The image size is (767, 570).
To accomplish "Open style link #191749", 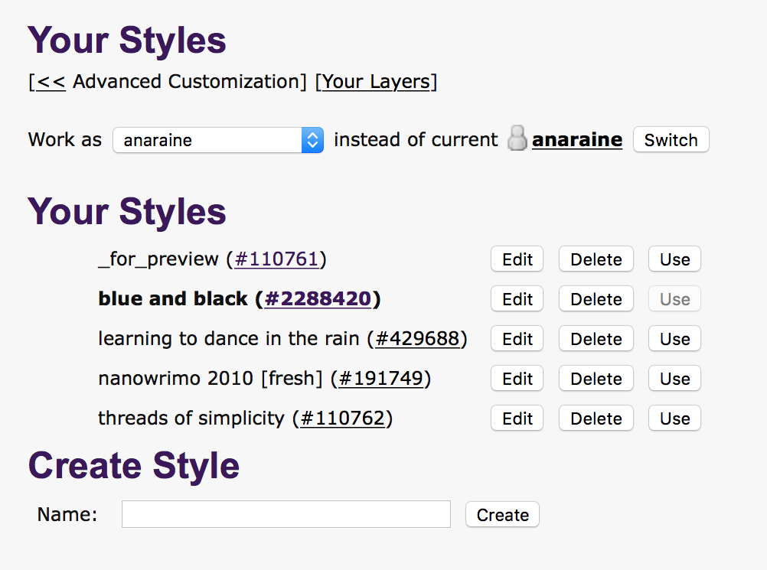I will tap(380, 379).
